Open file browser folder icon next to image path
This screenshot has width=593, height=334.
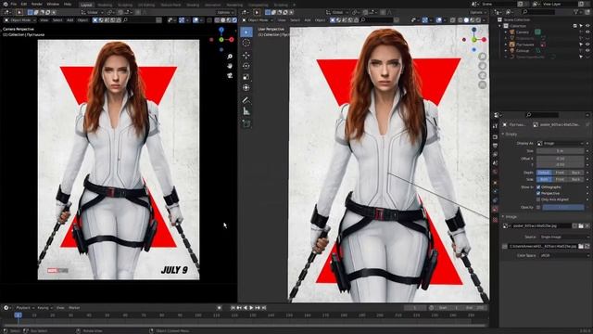tap(581, 246)
